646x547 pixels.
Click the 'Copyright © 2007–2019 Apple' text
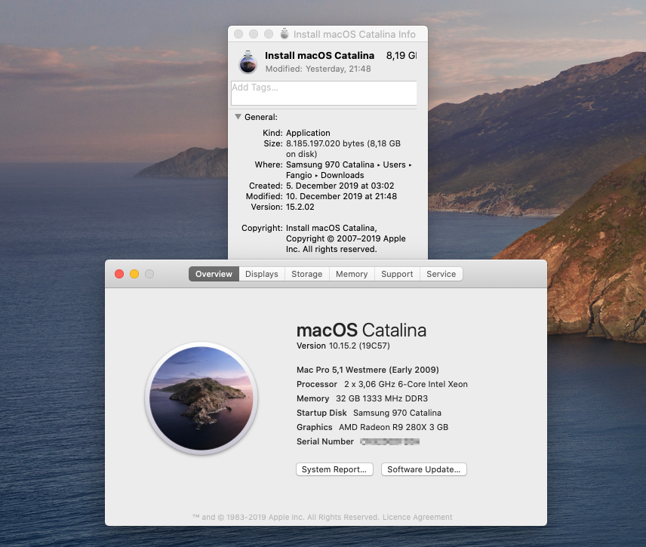coord(346,238)
